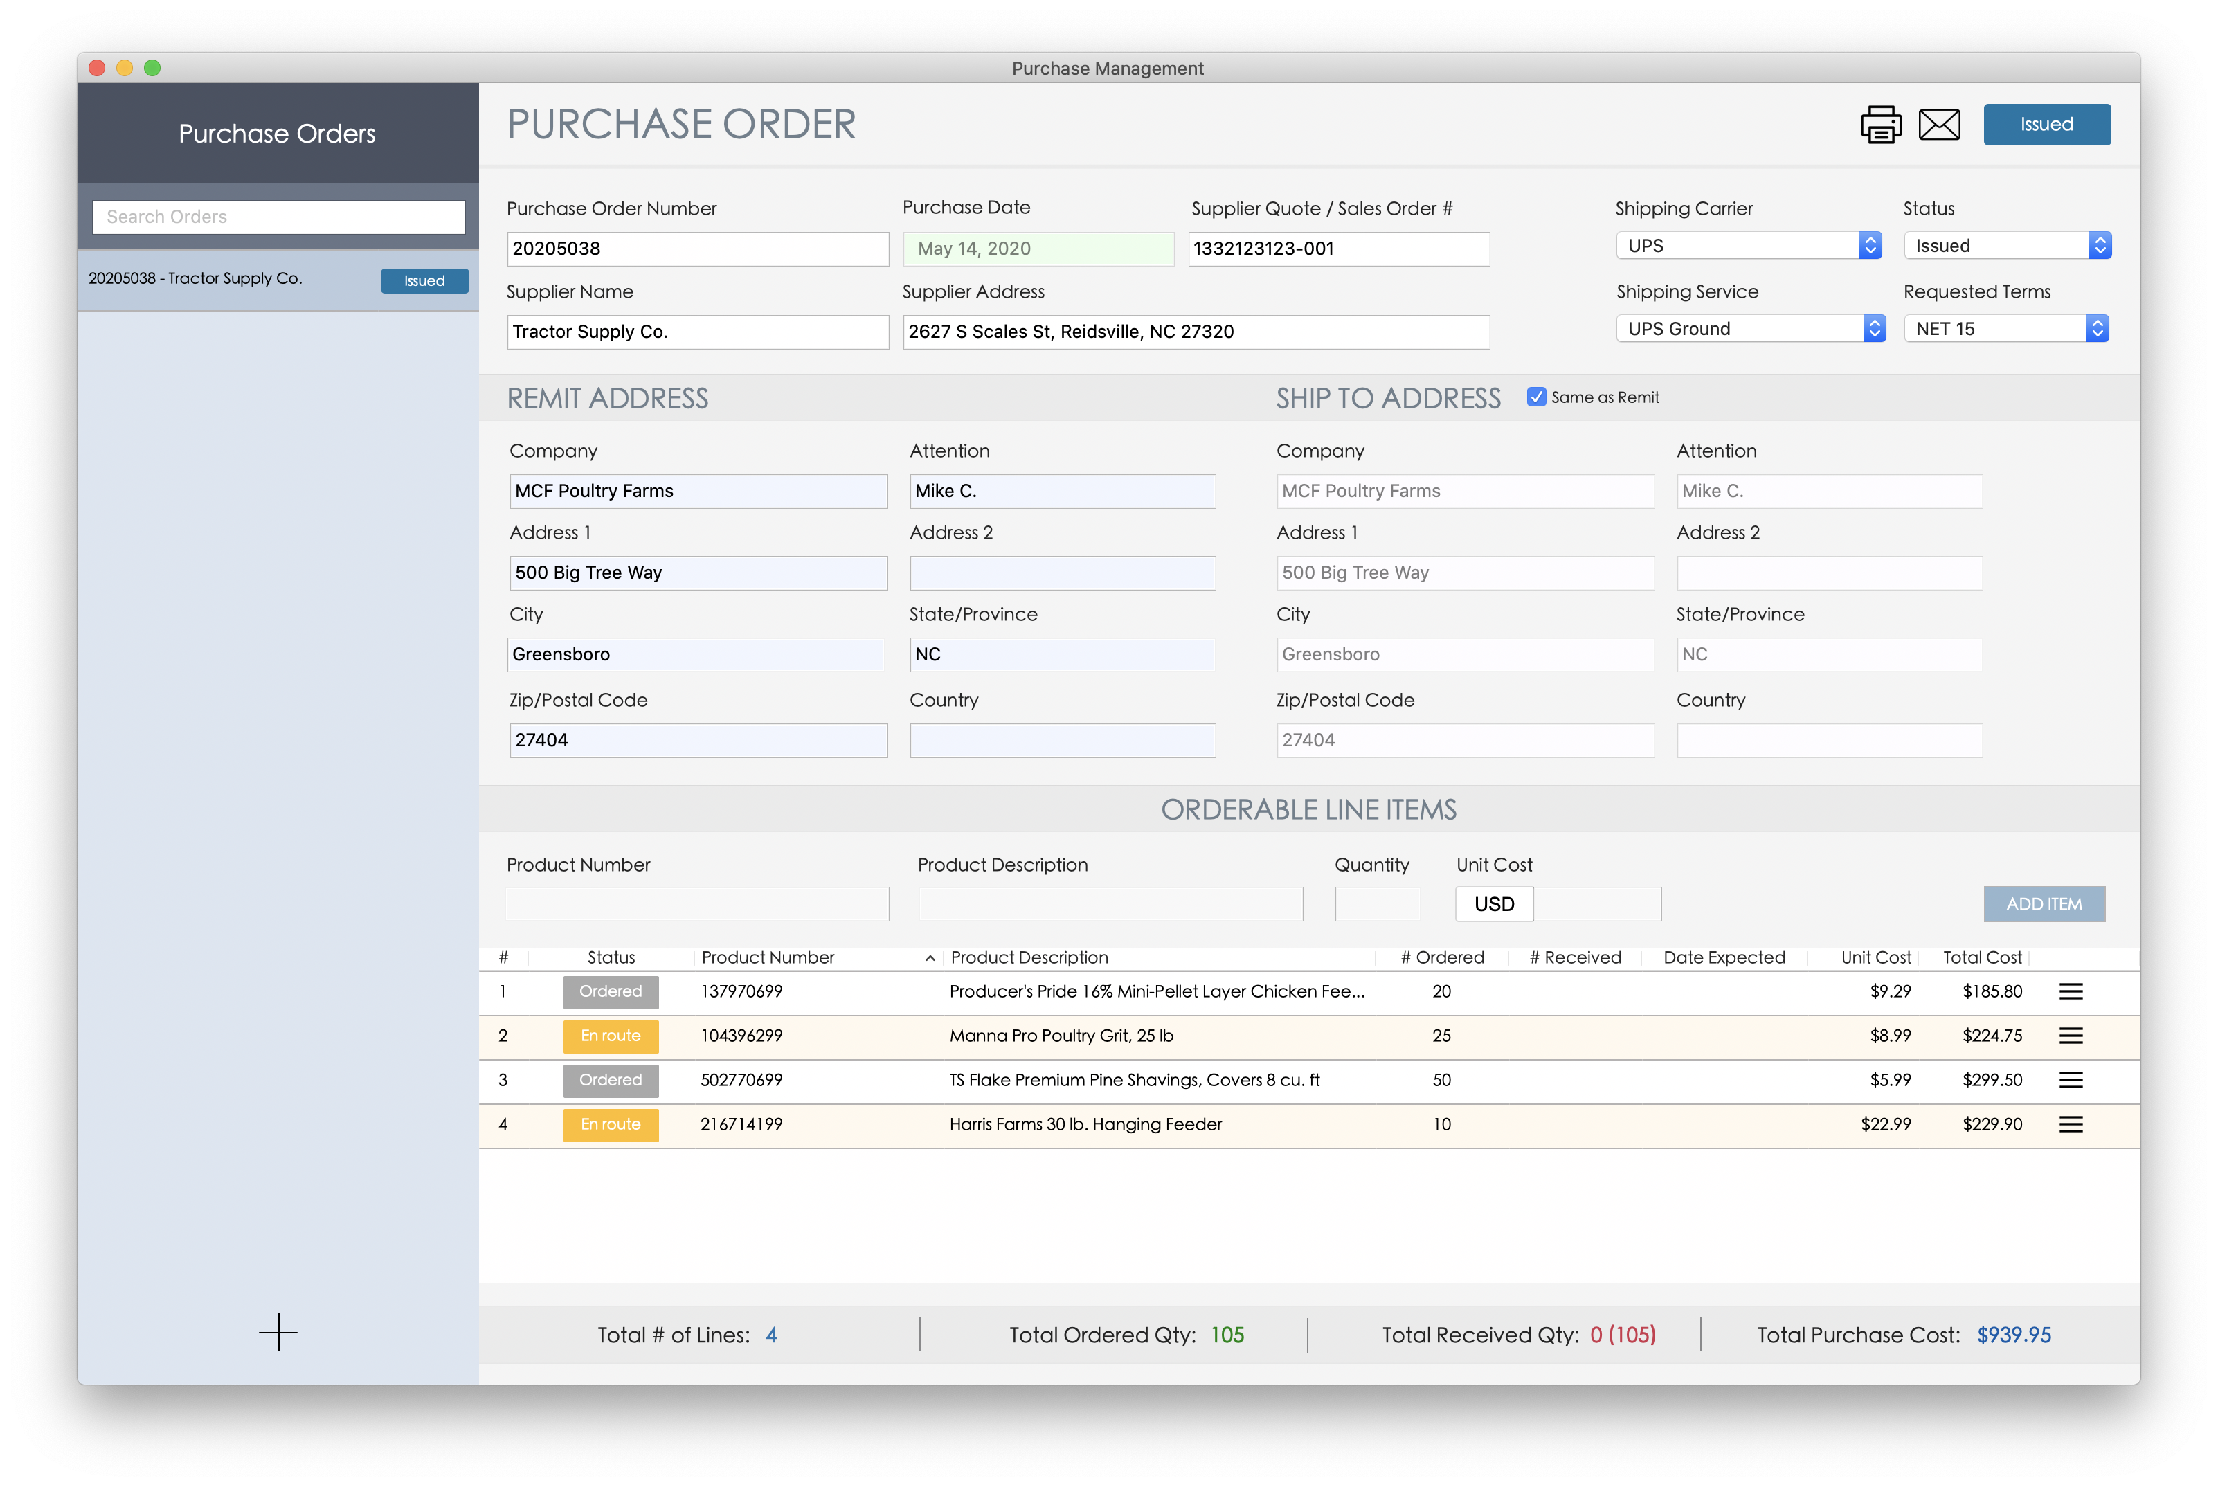Viewport: 2218px width, 1487px height.
Task: Open hamburger menu for line item 1
Action: point(2070,991)
